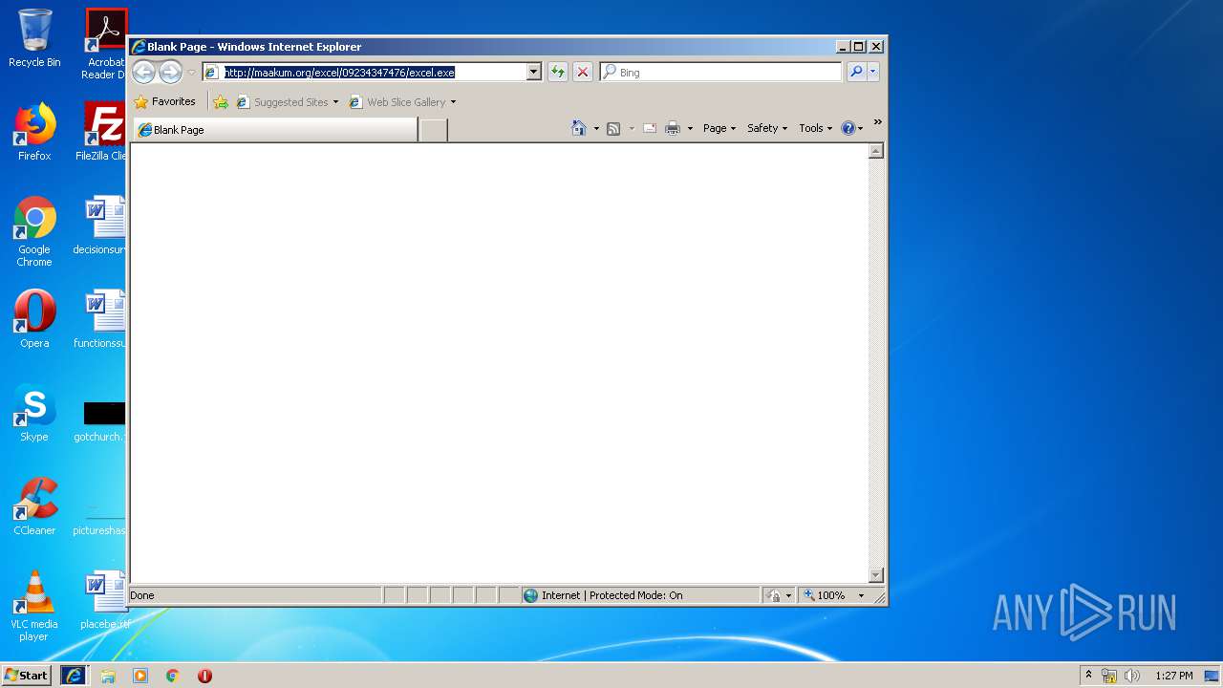
Task: Click the Windows Media Player taskbar icon
Action: 140,676
